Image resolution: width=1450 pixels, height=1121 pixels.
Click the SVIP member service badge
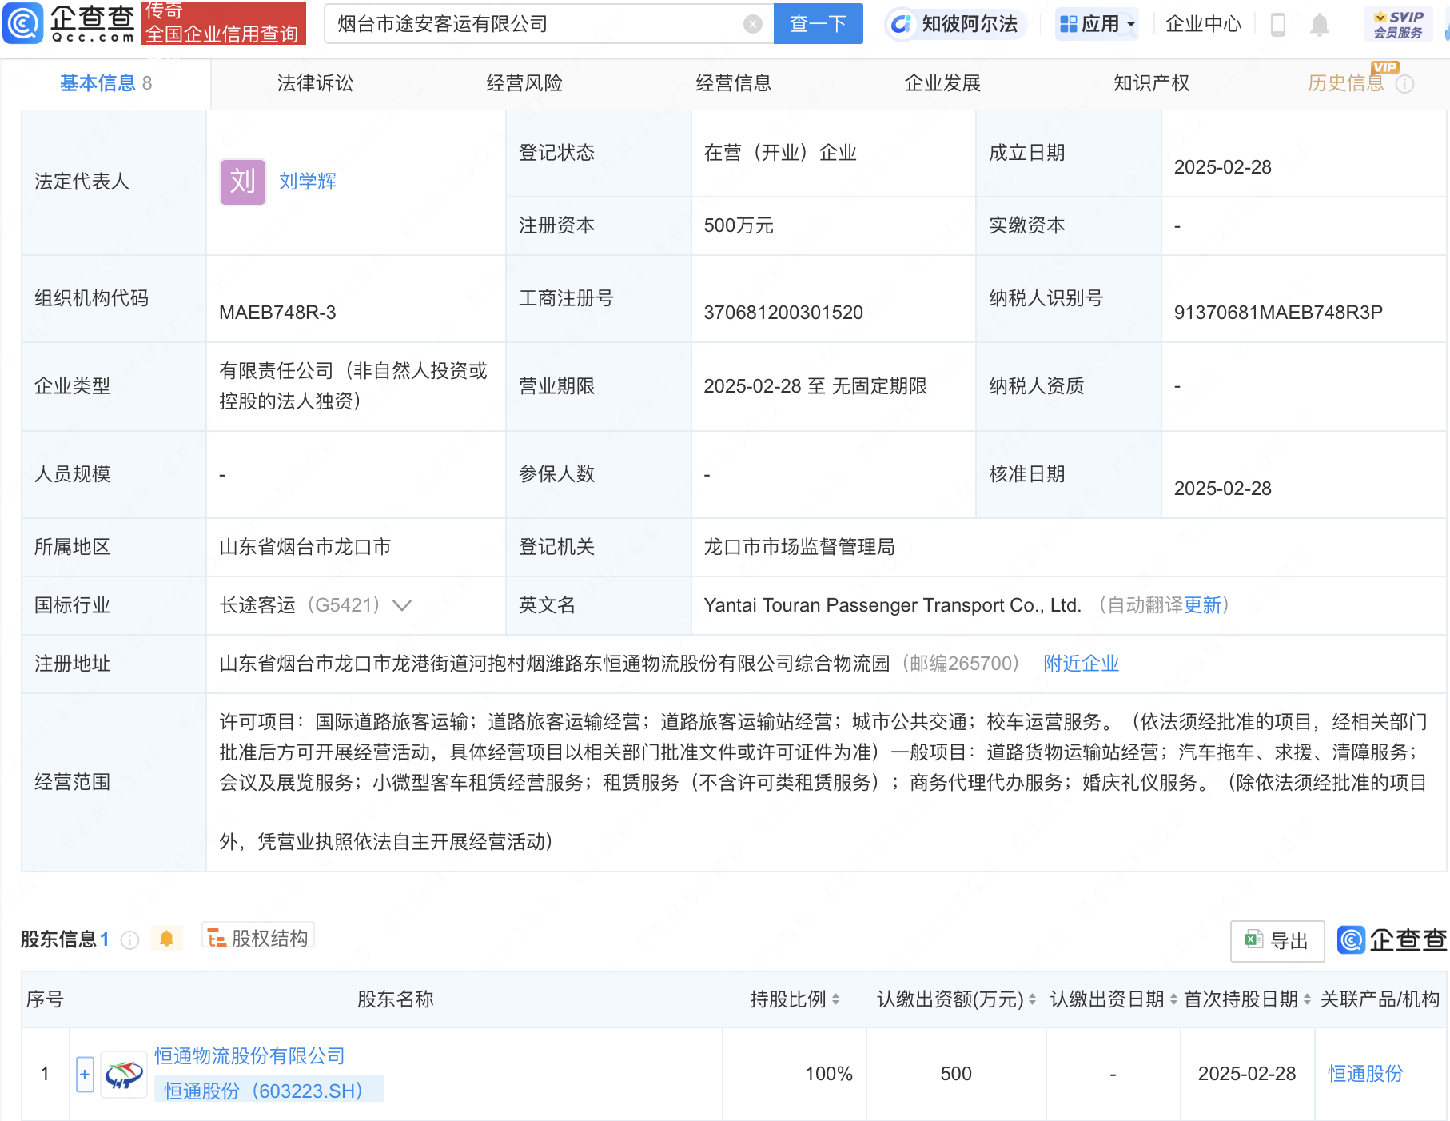tap(1398, 24)
